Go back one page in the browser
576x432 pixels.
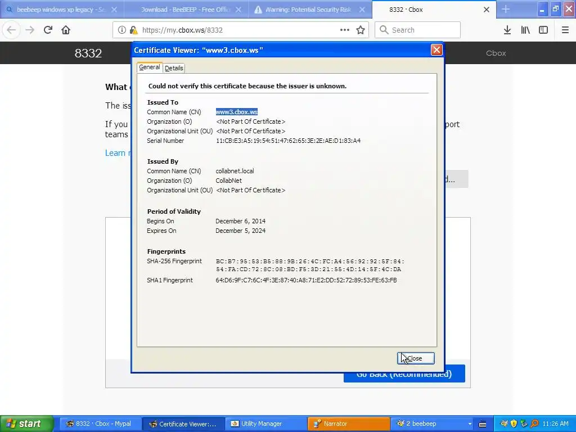tap(11, 30)
